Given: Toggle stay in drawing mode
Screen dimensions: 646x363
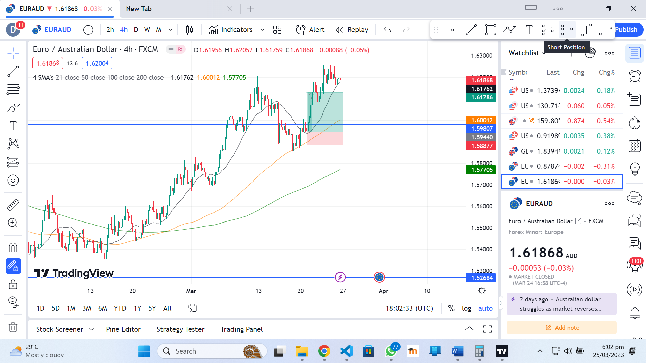Looking at the screenshot, I should (x=13, y=266).
